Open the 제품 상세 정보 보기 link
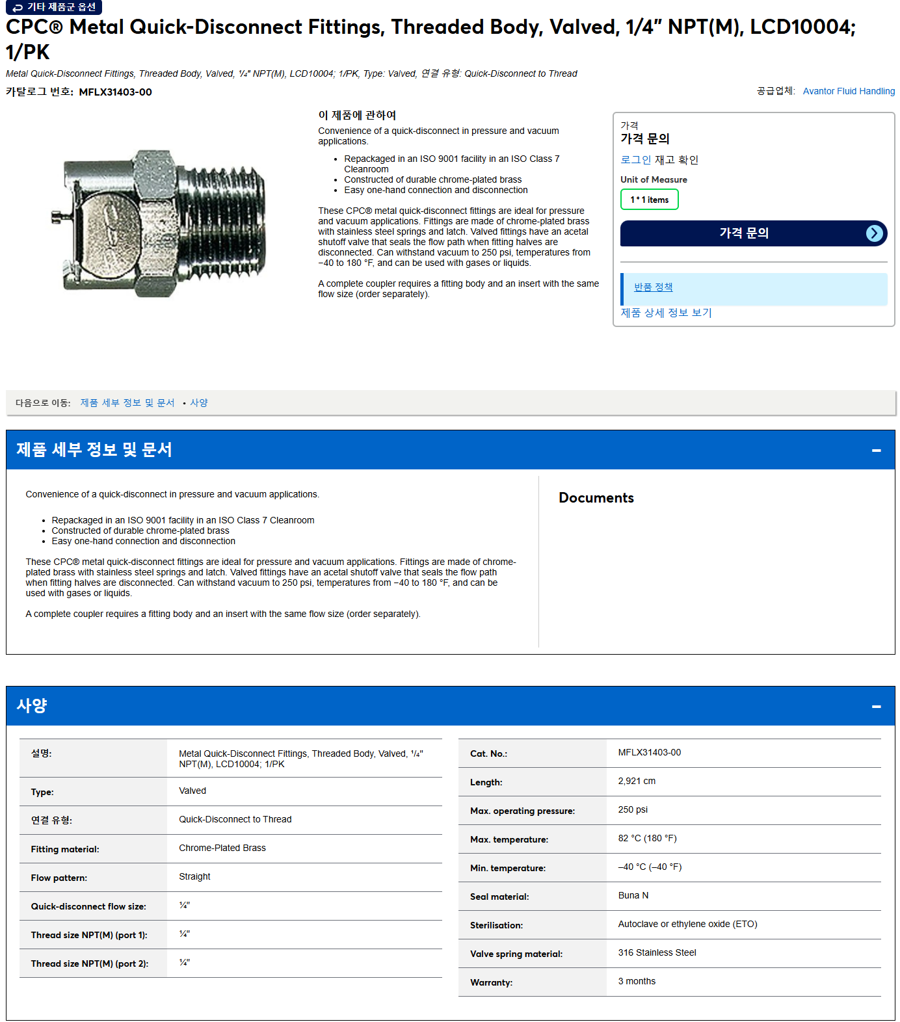The image size is (900, 1022). click(666, 312)
